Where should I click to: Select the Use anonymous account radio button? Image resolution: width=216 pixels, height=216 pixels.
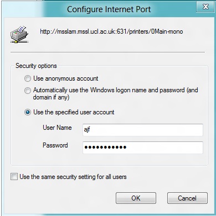(x=28, y=78)
